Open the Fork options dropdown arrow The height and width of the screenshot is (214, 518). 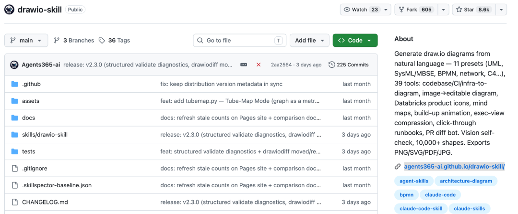pyautogui.click(x=443, y=10)
